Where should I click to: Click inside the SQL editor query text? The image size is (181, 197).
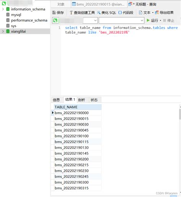[121, 30]
